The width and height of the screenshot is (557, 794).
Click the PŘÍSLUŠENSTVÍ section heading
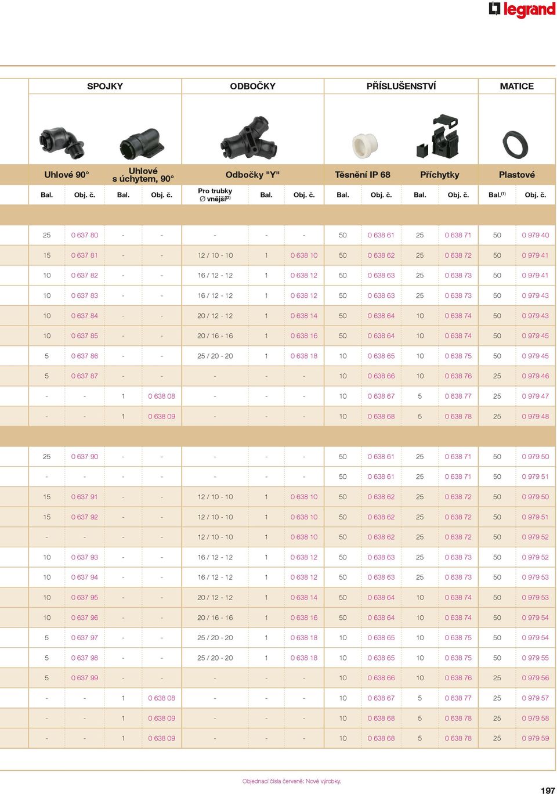tap(401, 86)
